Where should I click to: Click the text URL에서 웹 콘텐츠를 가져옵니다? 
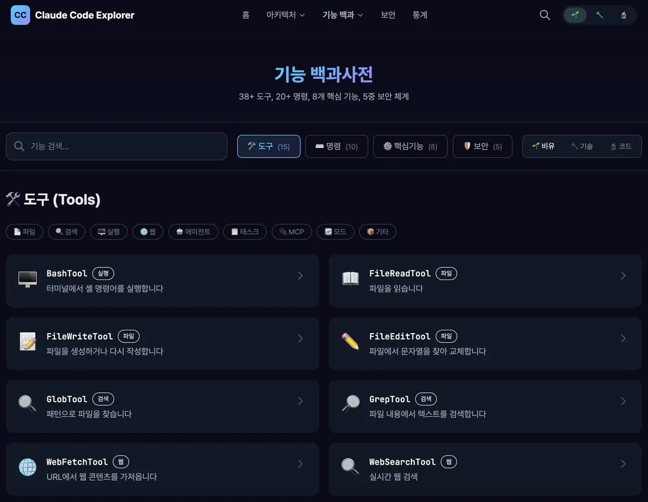tap(102, 477)
